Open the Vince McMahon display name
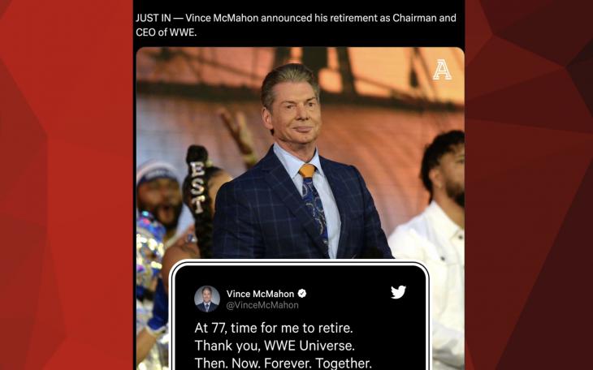593x370 pixels. click(260, 294)
